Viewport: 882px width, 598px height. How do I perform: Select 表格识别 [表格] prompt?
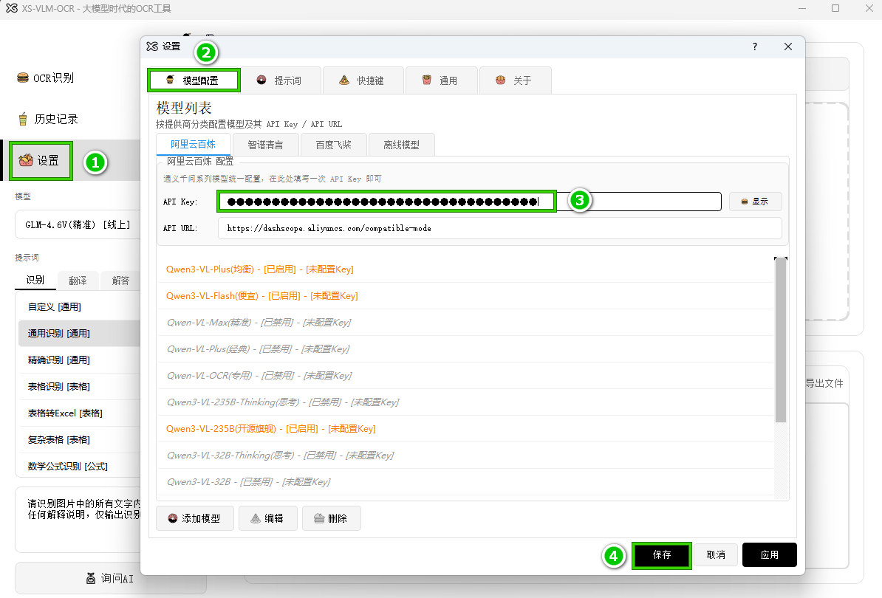click(x=79, y=387)
